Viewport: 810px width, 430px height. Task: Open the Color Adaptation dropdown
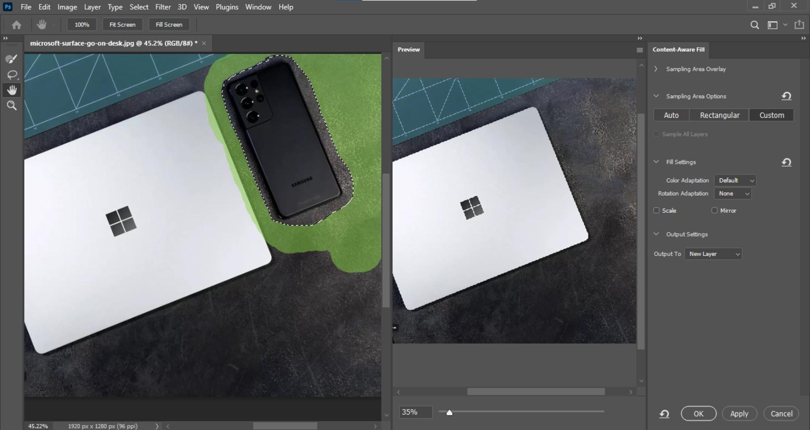[x=735, y=180]
